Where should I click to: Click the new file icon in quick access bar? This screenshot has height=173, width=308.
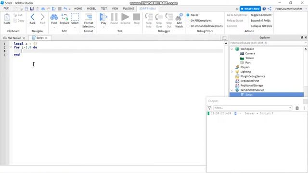(x=26, y=9)
